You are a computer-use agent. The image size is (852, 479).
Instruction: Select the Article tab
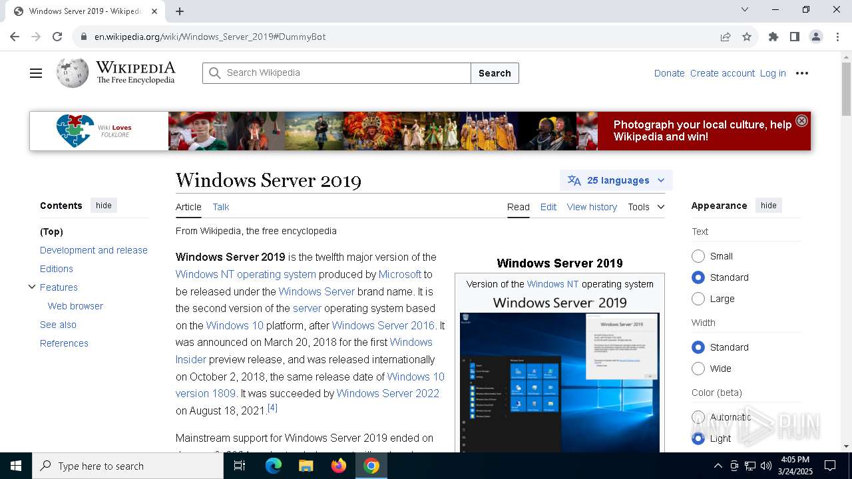[188, 207]
